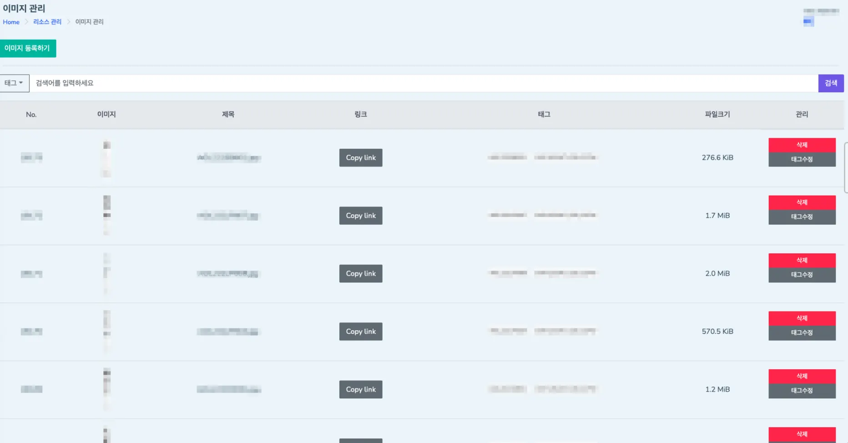Open the 태그 search filter dropdown
Image resolution: width=848 pixels, height=443 pixels.
(x=14, y=83)
